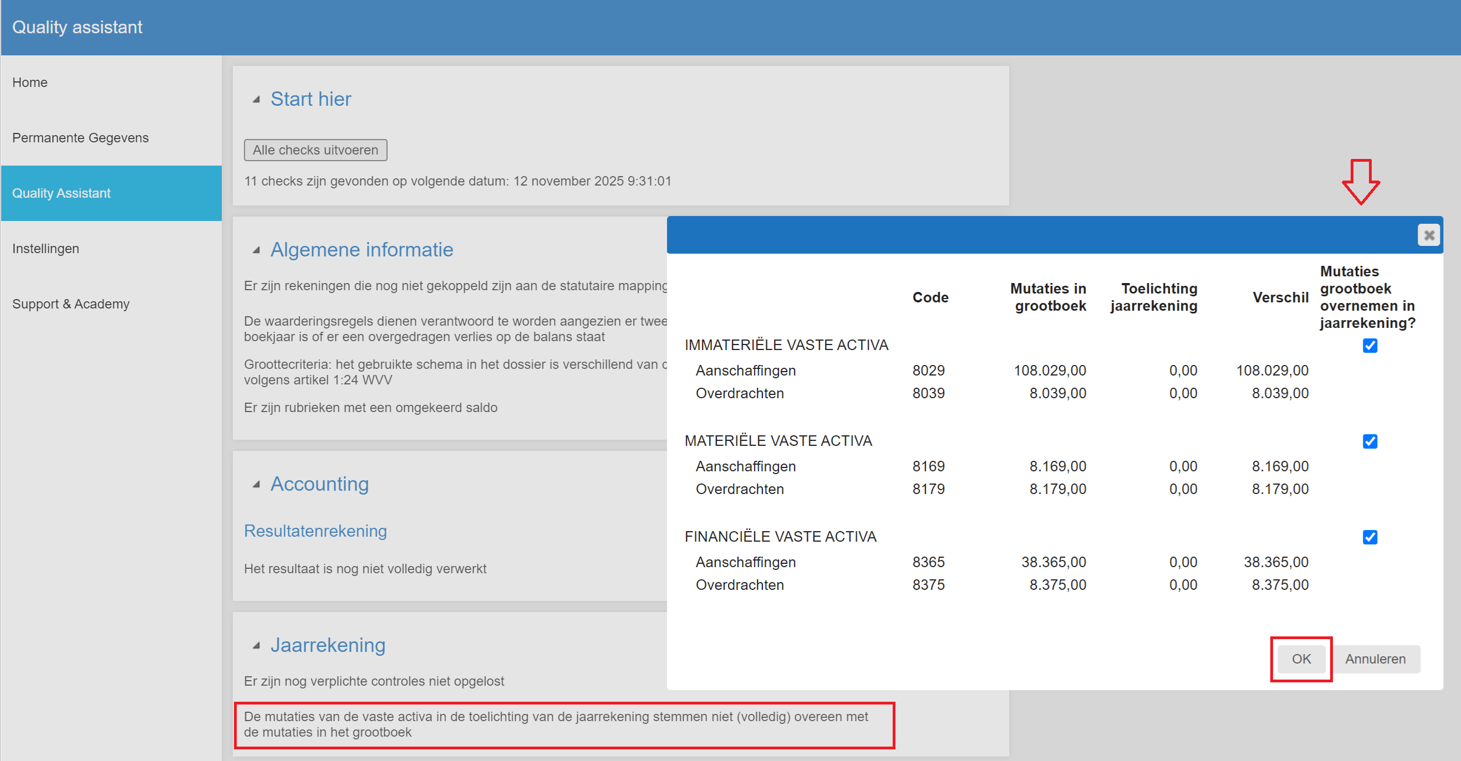The width and height of the screenshot is (1461, 761).
Task: Uncheck Immateriële vaste activa checkbox
Action: point(1370,346)
